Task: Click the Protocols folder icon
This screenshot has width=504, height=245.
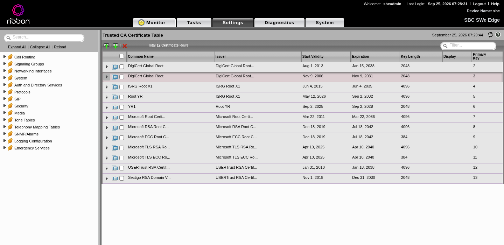Action: click(x=10, y=92)
